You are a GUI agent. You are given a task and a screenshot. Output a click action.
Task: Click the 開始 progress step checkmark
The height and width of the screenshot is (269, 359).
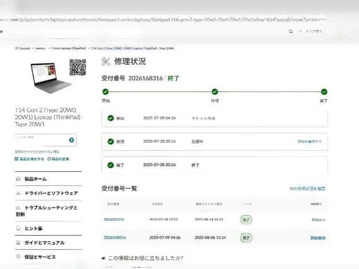click(x=105, y=92)
